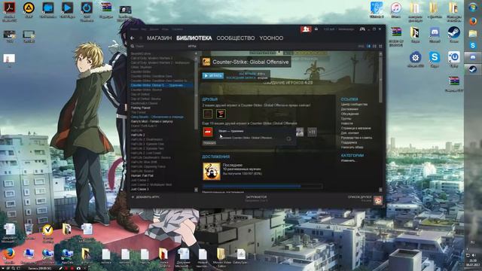Switch library to detail view icon
The image size is (482, 271).
coord(368,47)
